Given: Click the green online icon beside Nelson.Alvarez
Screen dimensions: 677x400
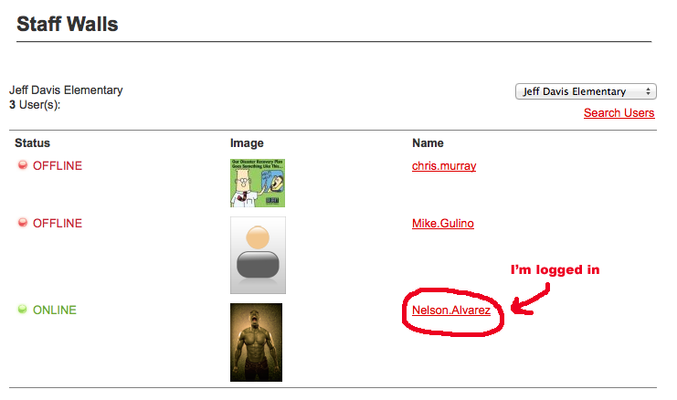Looking at the screenshot, I should (x=23, y=309).
